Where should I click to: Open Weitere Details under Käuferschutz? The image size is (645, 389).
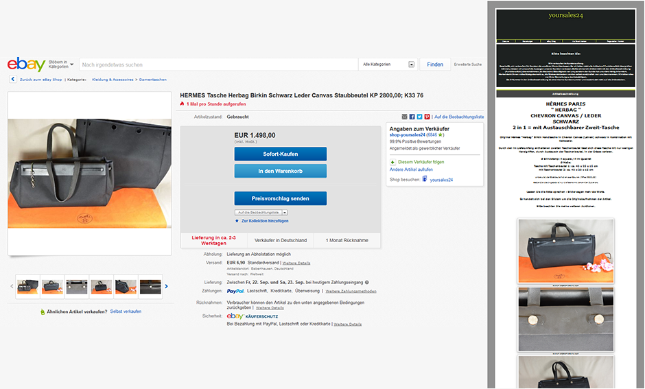[x=348, y=324]
